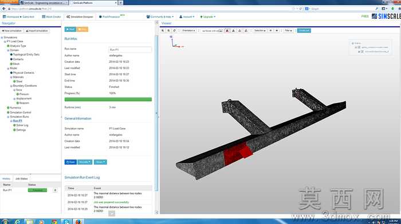
Task: Open a new browser tab
Action: [x=120, y=3]
